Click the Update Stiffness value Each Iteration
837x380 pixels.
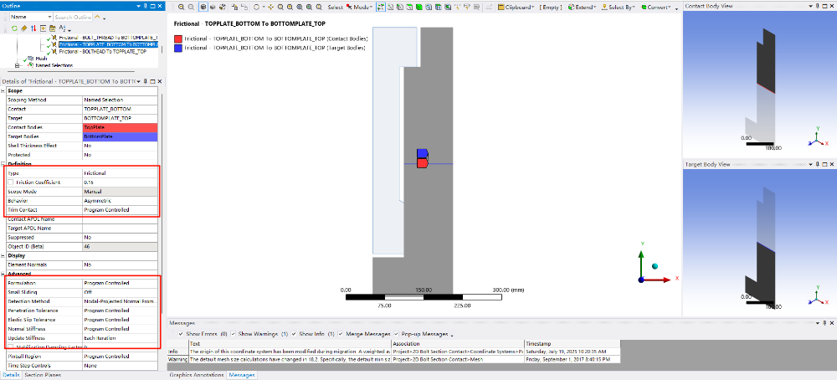(120, 338)
